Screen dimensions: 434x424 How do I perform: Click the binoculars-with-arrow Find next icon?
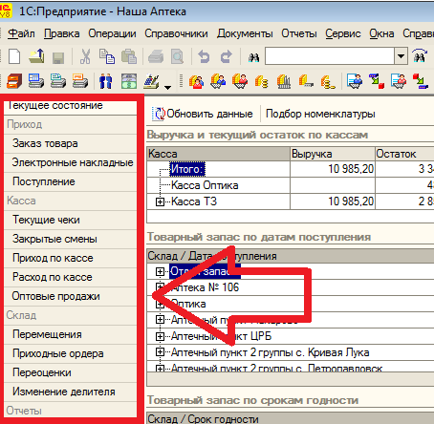420,56
